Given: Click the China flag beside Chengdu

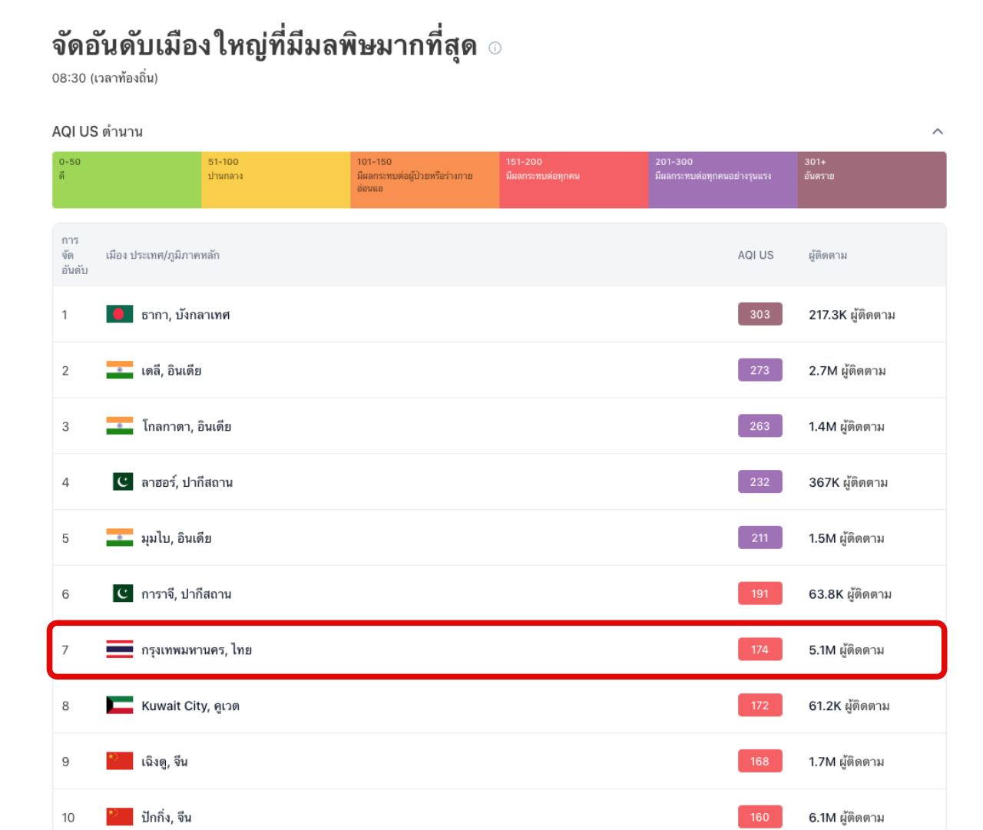Looking at the screenshot, I should click(120, 761).
